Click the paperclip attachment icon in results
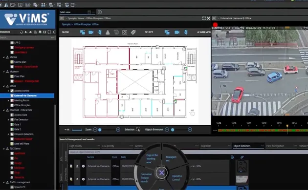 (x=242, y=157)
